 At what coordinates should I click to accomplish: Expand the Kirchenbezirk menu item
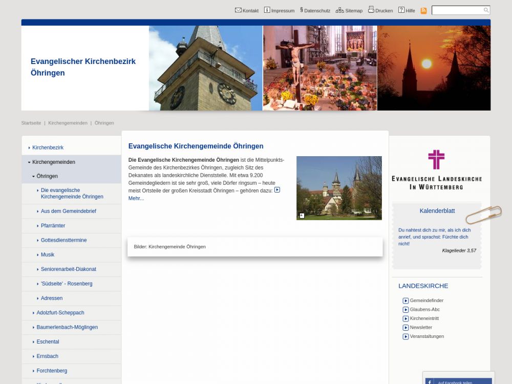29,147
